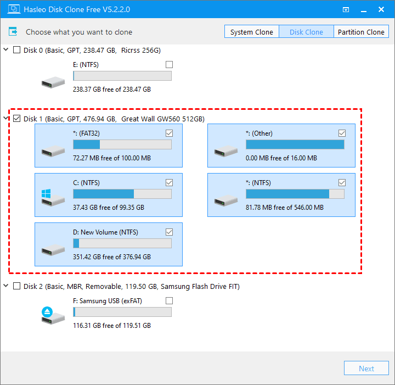
Task: Collapse the Disk 0 section
Action: pos(6,49)
